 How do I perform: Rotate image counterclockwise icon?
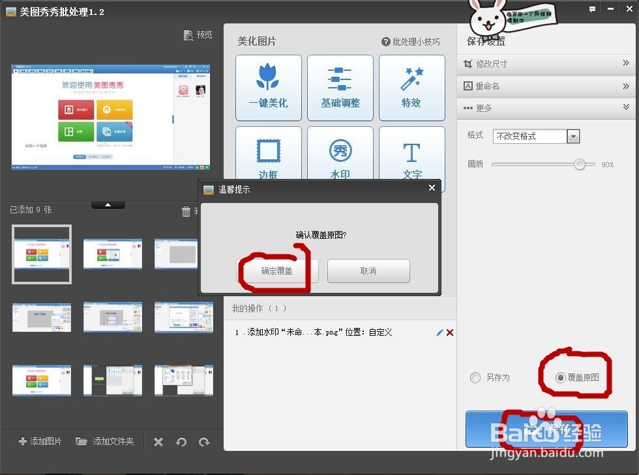click(181, 442)
